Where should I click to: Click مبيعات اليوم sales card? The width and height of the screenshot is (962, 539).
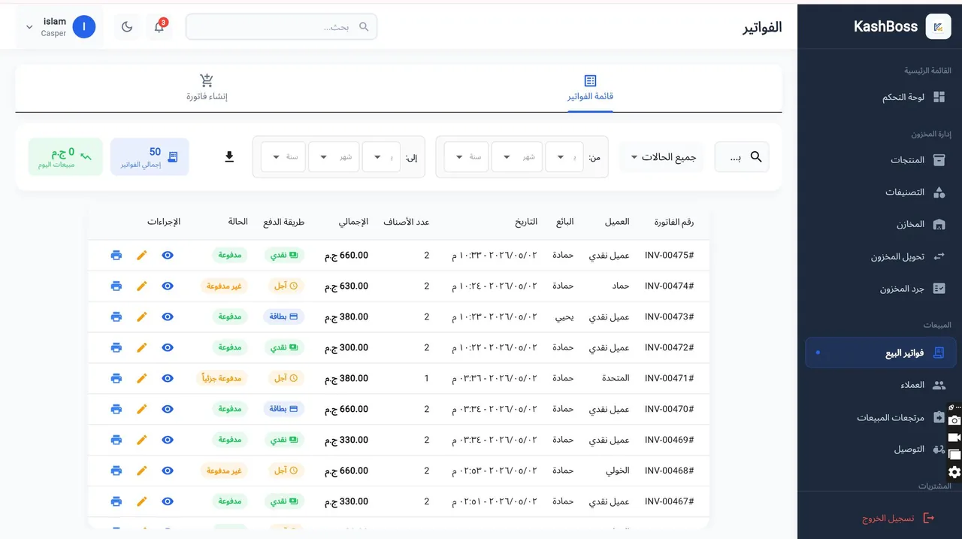pyautogui.click(x=65, y=157)
